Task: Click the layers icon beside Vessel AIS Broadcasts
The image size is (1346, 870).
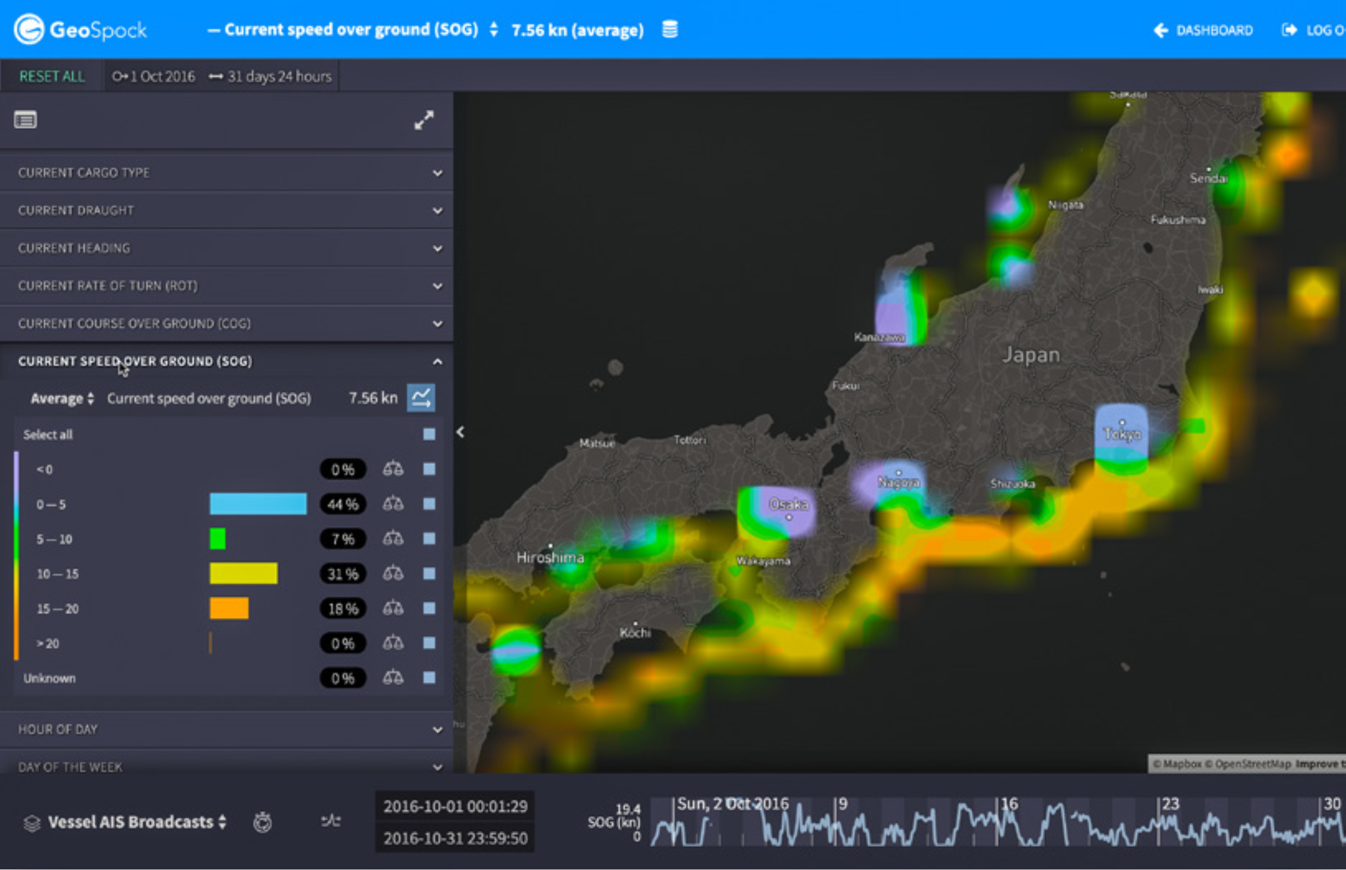Action: point(31,823)
